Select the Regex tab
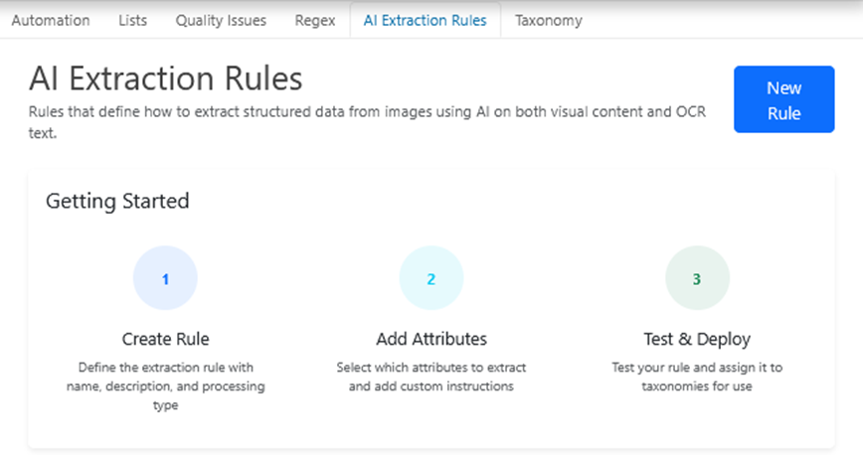863x455 pixels. 315,20
